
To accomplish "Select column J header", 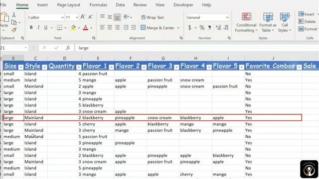I will point(273,59).
